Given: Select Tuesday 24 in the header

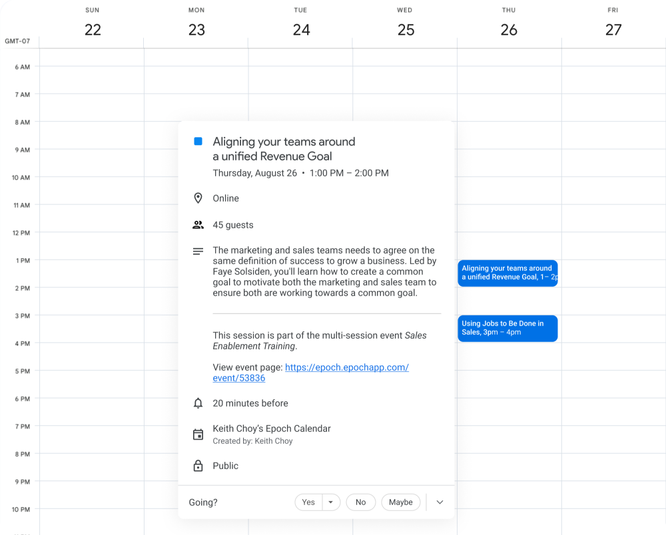Looking at the screenshot, I should 301,23.
